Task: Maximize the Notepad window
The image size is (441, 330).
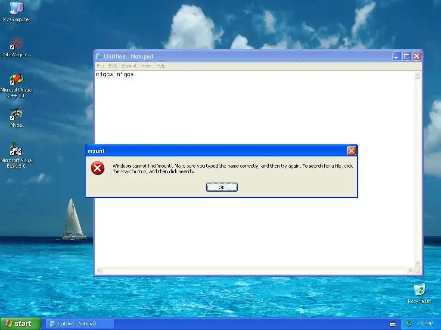Action: [407, 56]
